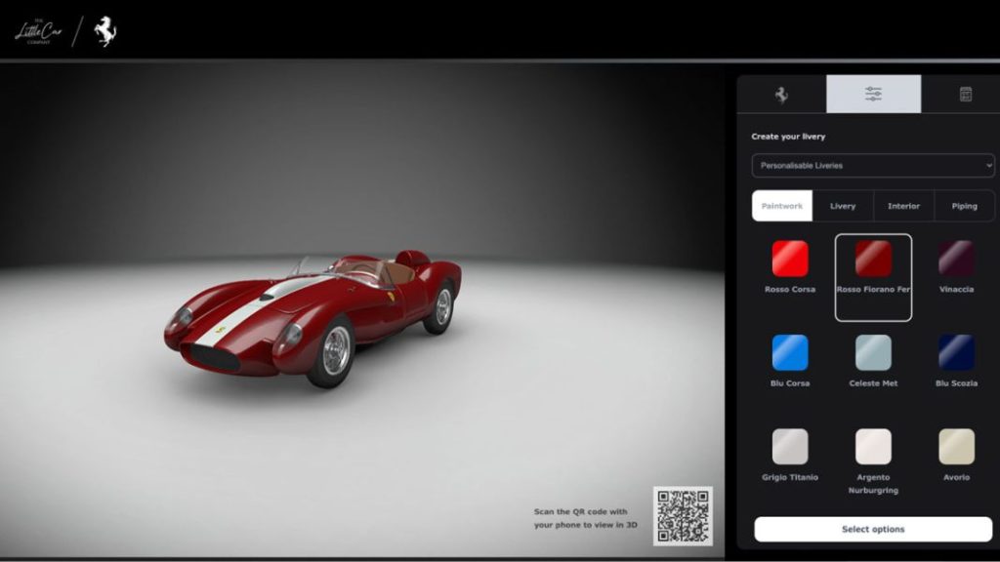Apply the Blu Scozia paint color
1000x562 pixels.
956,352
